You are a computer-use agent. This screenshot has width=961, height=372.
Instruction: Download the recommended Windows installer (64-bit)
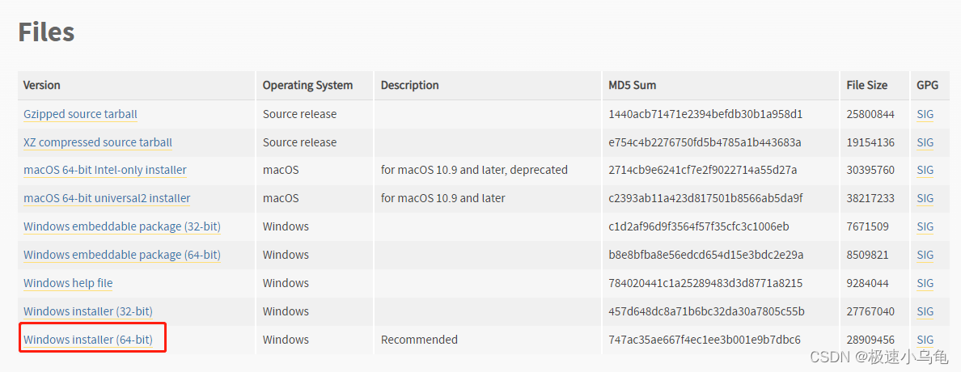pos(87,340)
